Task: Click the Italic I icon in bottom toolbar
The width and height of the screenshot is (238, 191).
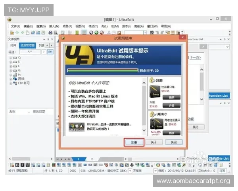Action: coord(23,165)
